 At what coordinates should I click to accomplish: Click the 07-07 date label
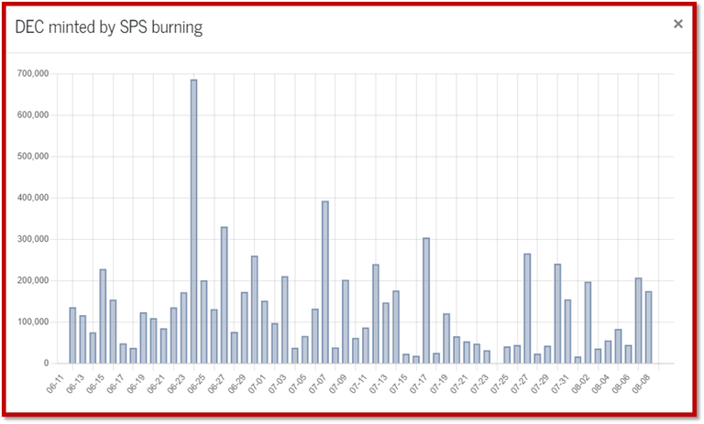[x=317, y=384]
